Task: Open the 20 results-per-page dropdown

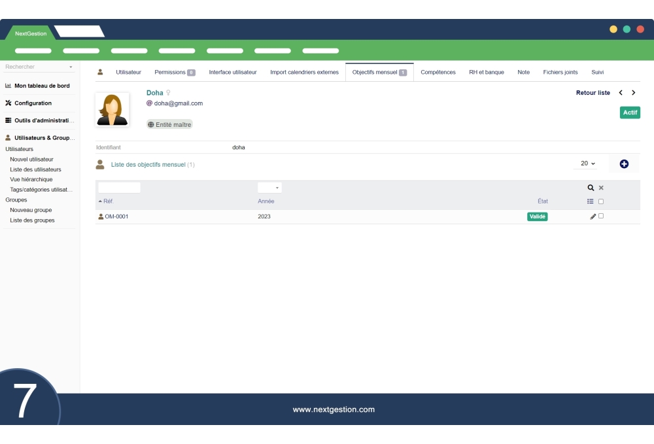Action: click(x=586, y=163)
